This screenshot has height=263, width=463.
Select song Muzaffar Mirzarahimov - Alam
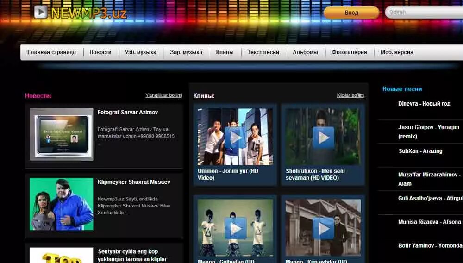click(429, 179)
